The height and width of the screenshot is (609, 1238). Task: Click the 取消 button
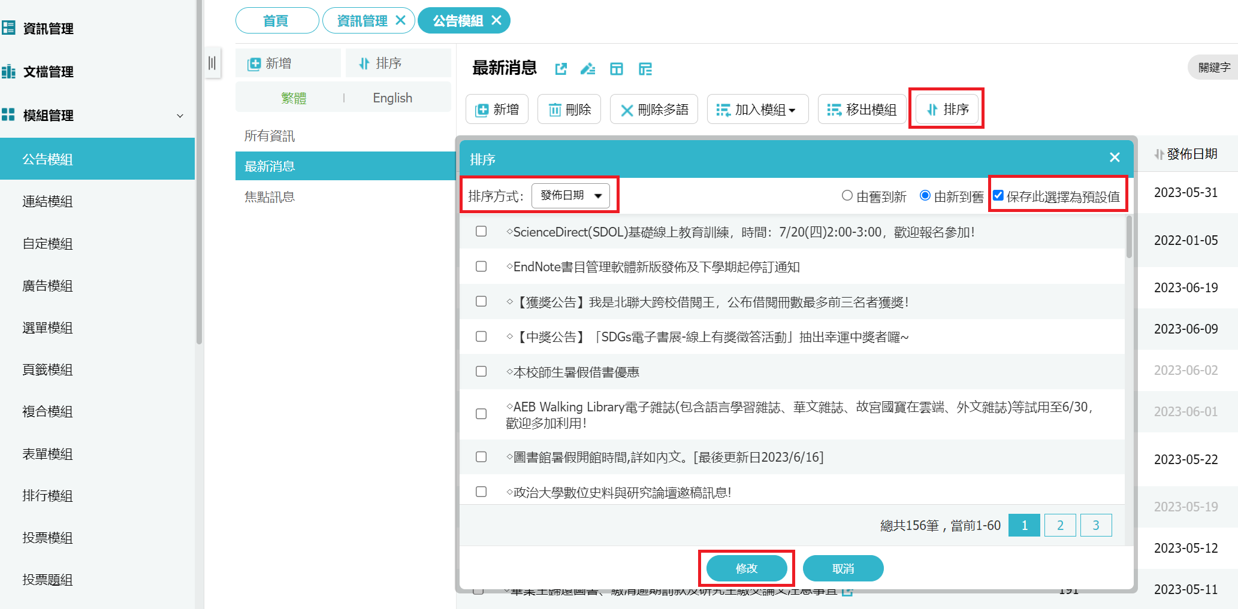[x=843, y=568]
